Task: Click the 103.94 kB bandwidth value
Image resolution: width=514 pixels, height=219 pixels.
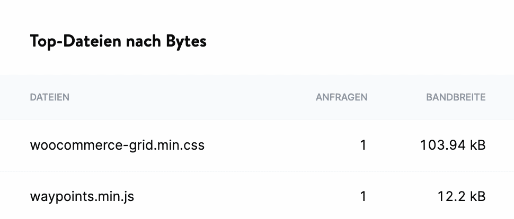Action: tap(453, 145)
